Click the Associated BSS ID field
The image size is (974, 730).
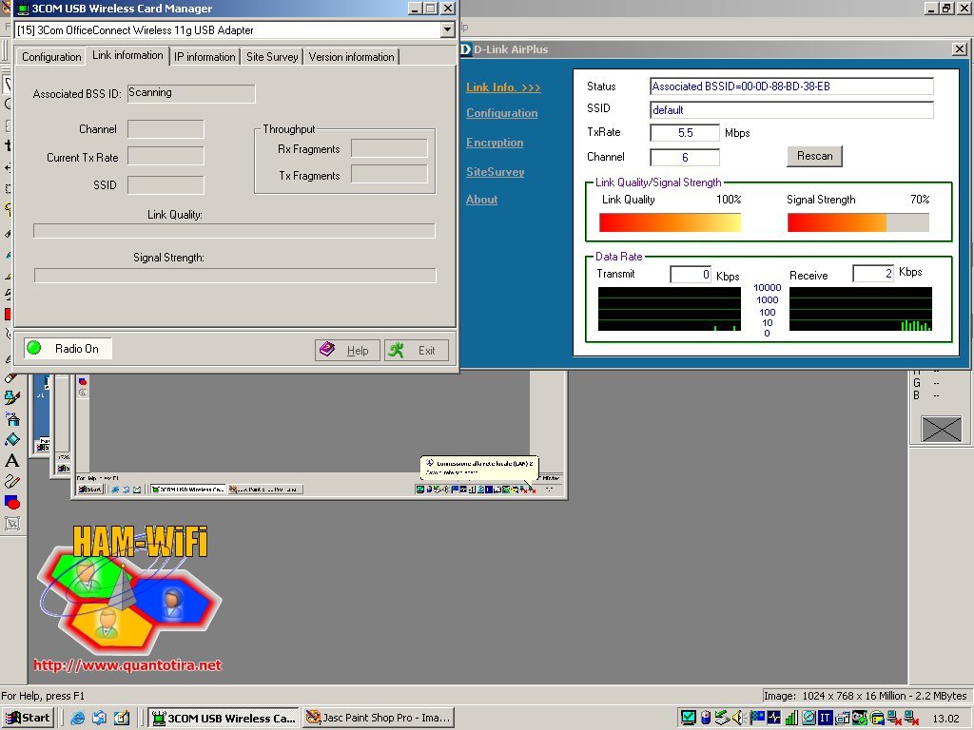coord(191,94)
